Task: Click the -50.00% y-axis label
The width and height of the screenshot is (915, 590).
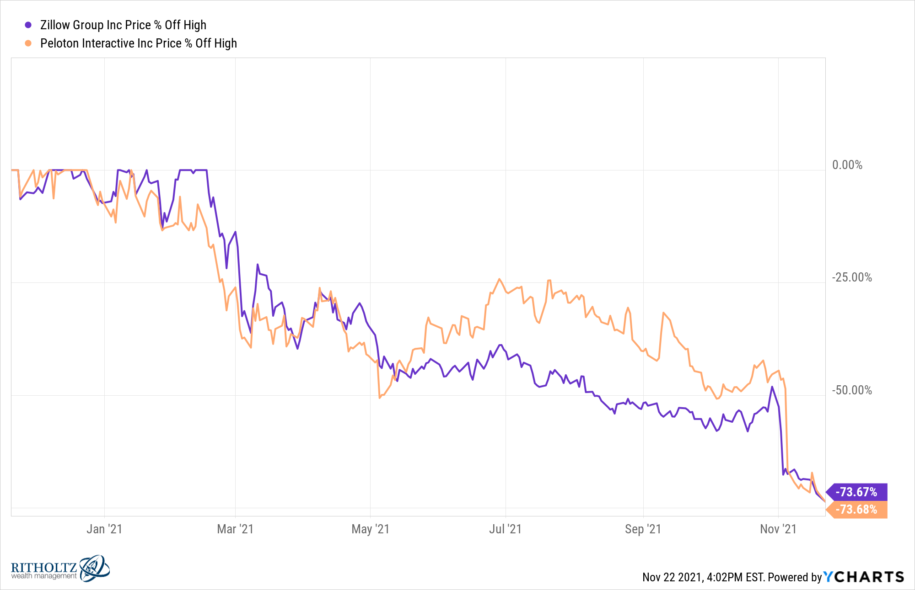Action: tap(851, 390)
